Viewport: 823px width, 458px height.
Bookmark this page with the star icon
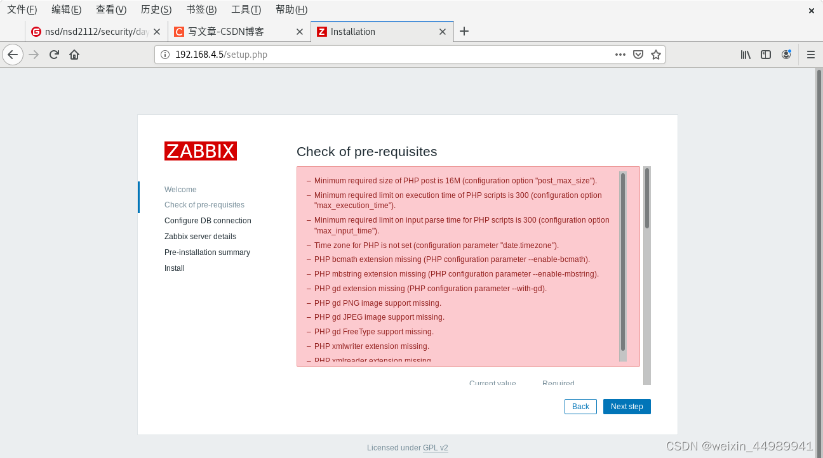656,55
